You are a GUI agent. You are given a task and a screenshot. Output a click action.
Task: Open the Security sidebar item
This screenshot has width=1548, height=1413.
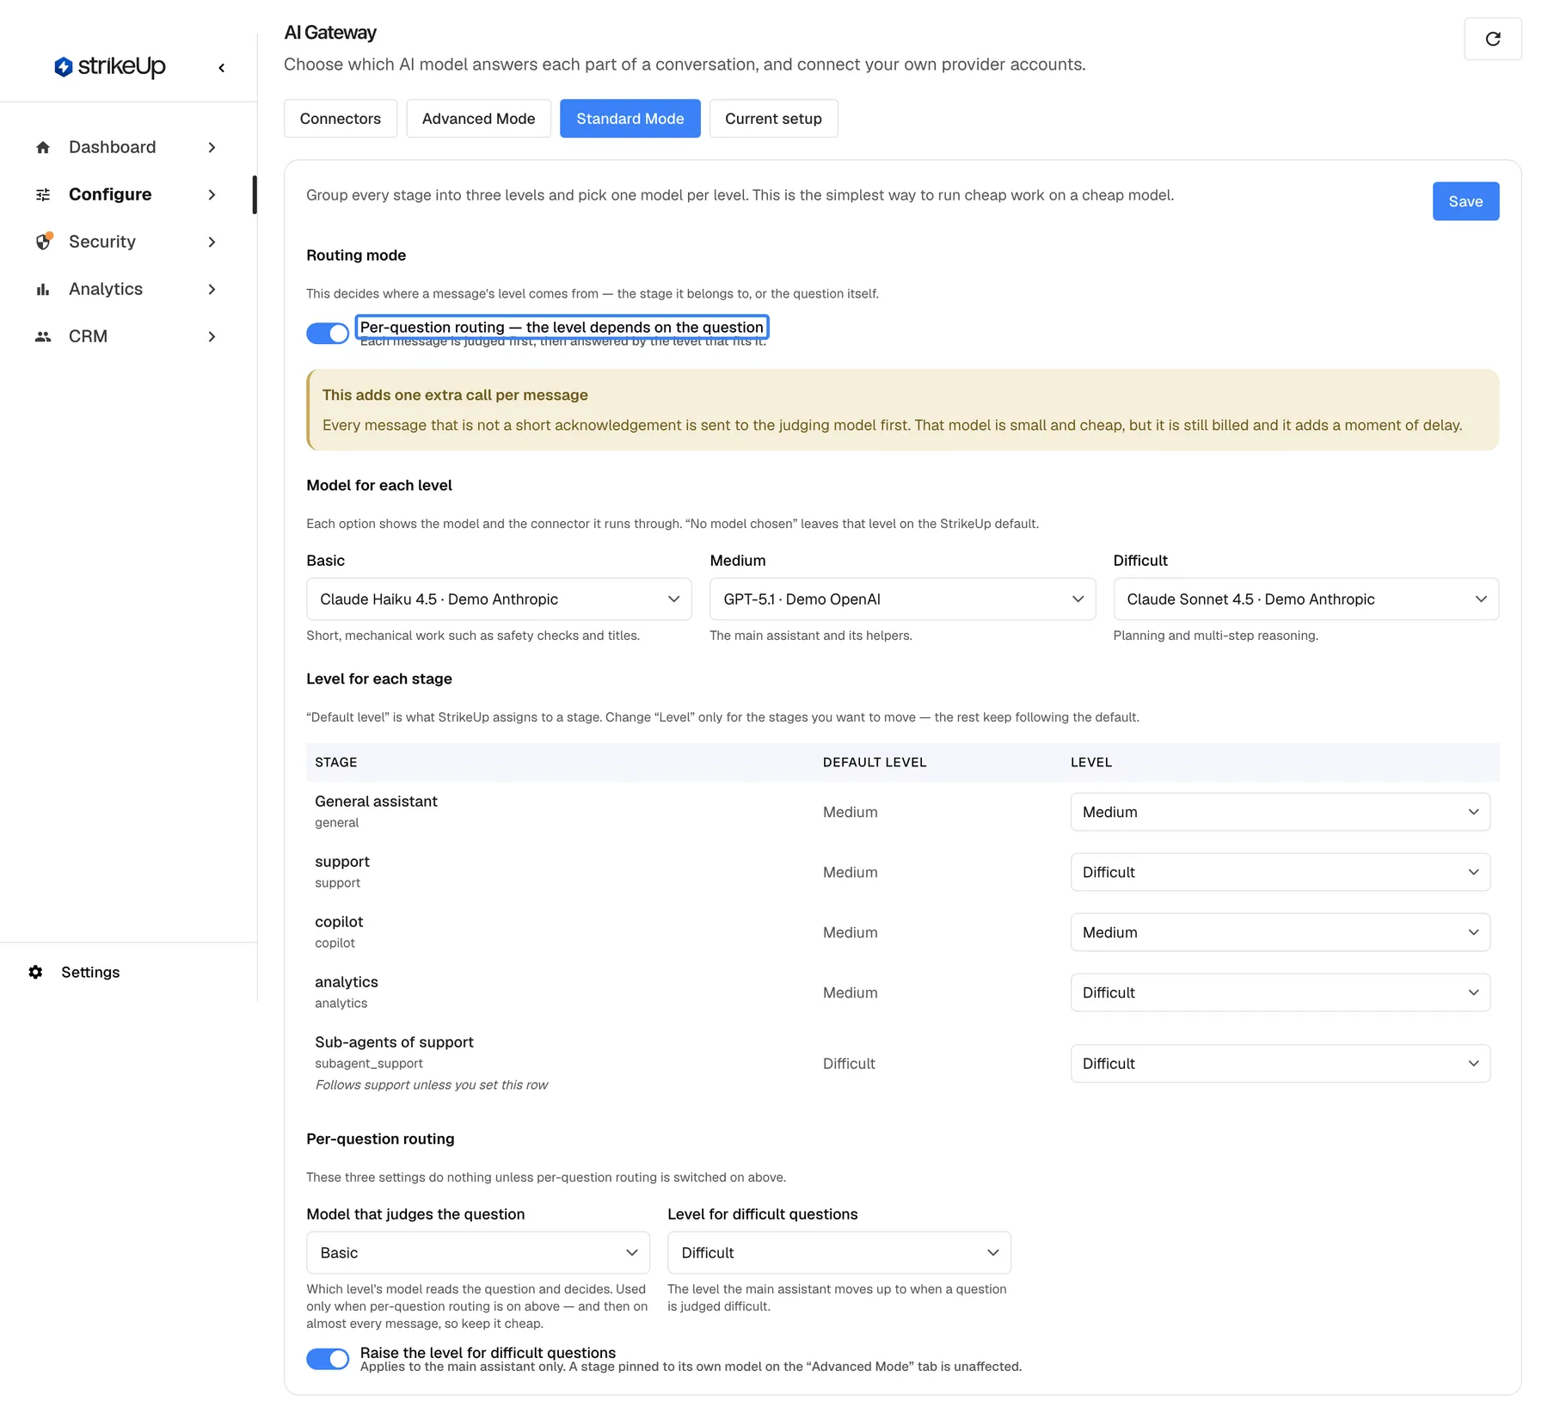[102, 242]
